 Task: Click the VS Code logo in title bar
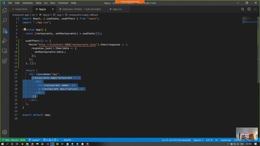pyautogui.click(x=3, y=3)
